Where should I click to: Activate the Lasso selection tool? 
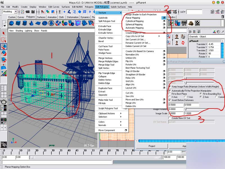[x=4, y=40]
